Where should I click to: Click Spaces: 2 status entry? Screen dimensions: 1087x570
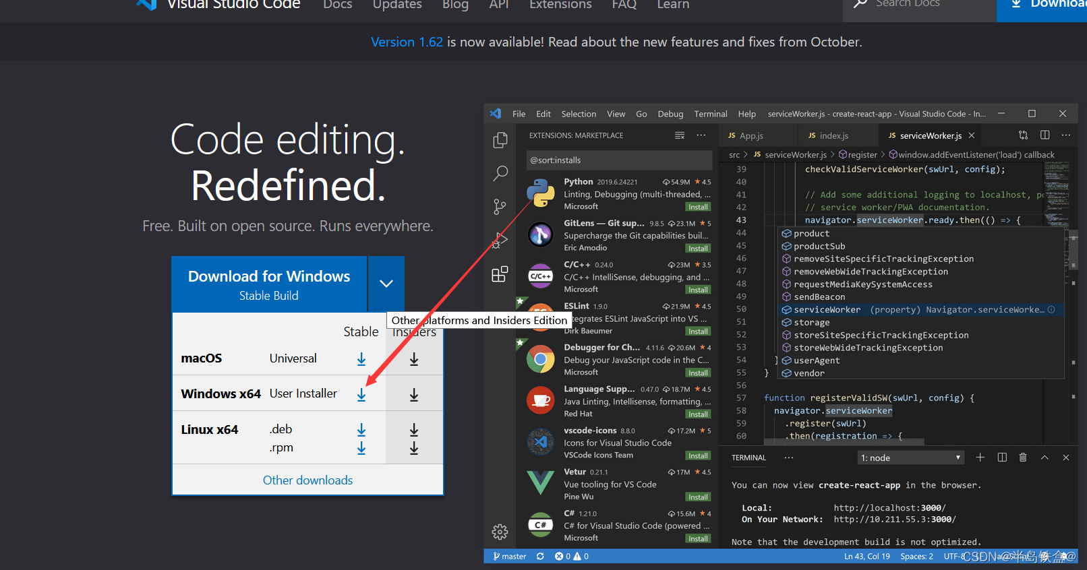(917, 557)
